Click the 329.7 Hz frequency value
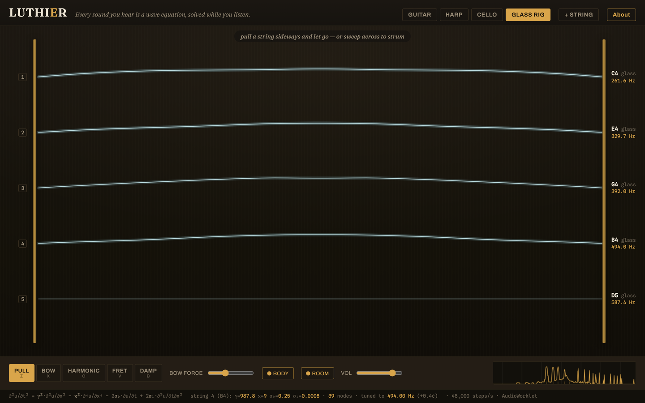This screenshot has width=645, height=403. tap(623, 136)
